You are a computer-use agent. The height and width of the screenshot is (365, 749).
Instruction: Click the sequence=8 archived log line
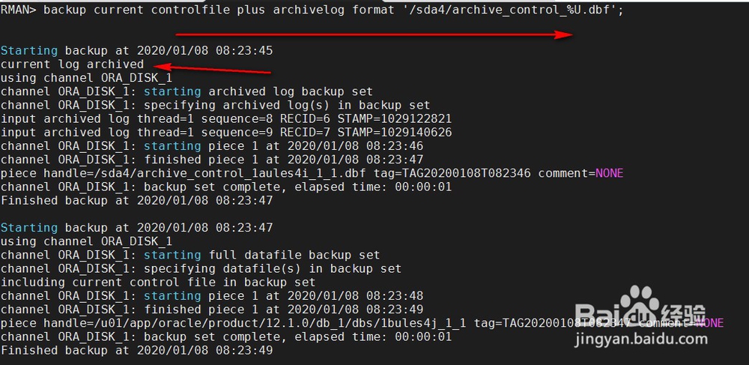226,118
